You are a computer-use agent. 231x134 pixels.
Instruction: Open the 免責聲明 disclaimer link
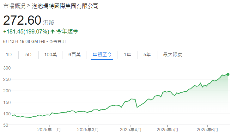(57, 42)
